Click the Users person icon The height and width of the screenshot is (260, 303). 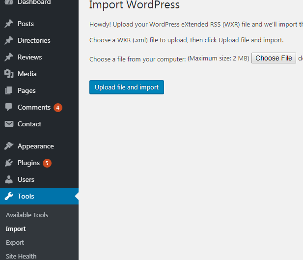tap(9, 179)
